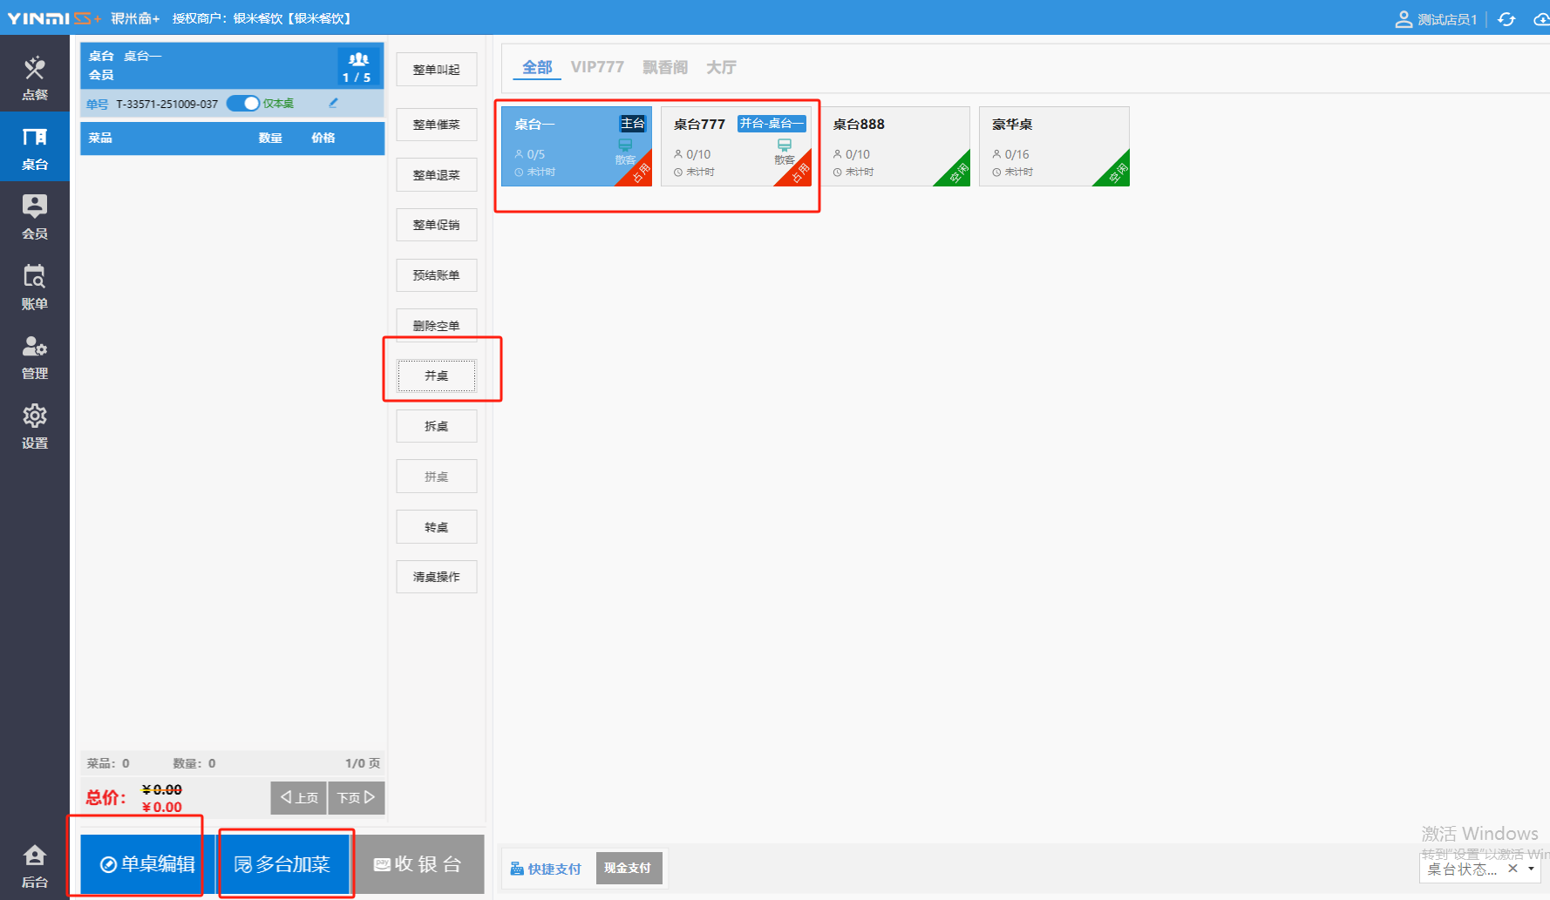Open the 设置 settings gear icon
The width and height of the screenshot is (1550, 900).
pos(35,426)
